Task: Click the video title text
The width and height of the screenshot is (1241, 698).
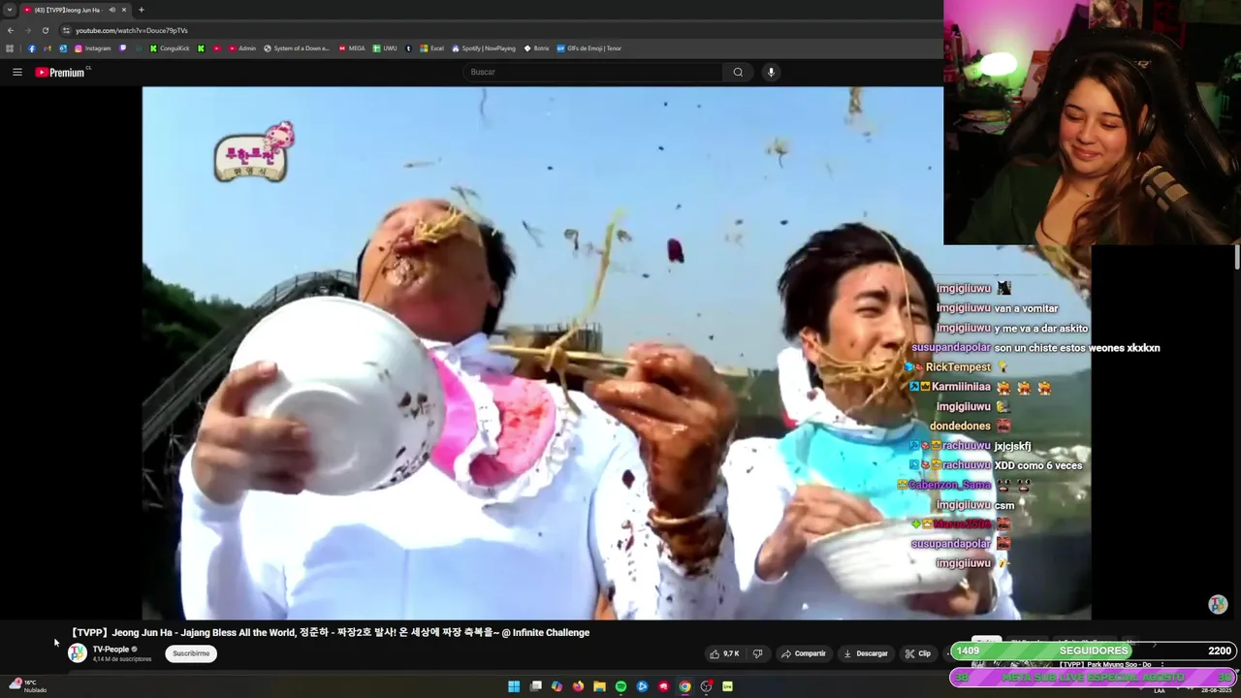Action: [x=330, y=632]
